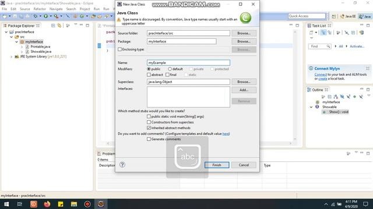Click Browse next to Superclass field

244,82
